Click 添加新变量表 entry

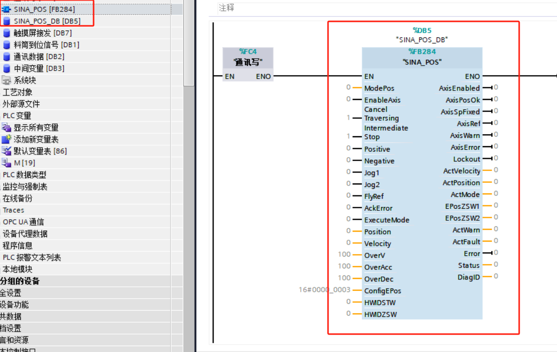tap(36, 139)
